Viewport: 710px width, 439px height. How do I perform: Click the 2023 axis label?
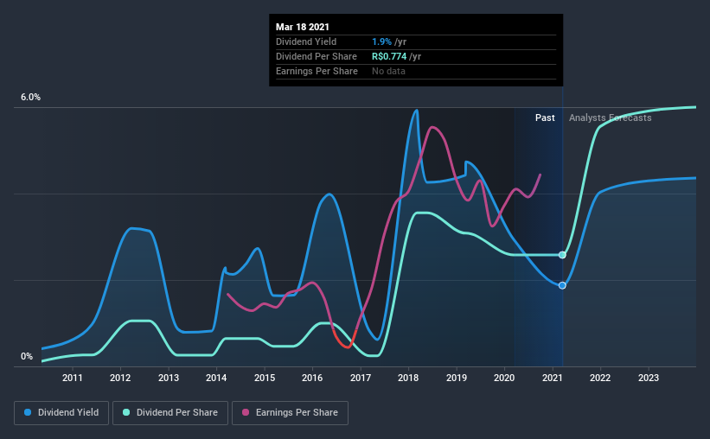(649, 378)
